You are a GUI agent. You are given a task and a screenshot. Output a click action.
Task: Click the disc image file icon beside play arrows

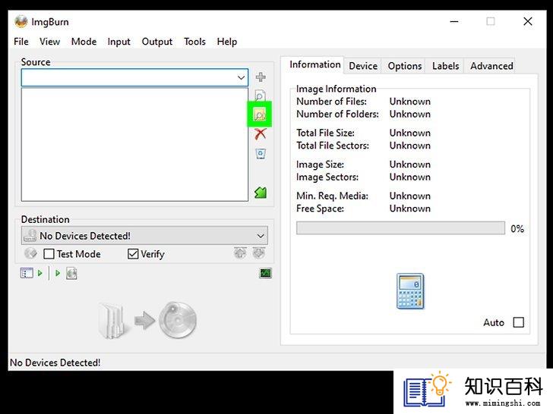pos(71,273)
